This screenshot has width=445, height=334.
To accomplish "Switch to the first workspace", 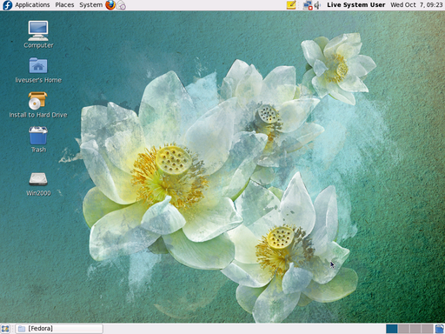I will pyautogui.click(x=392, y=329).
